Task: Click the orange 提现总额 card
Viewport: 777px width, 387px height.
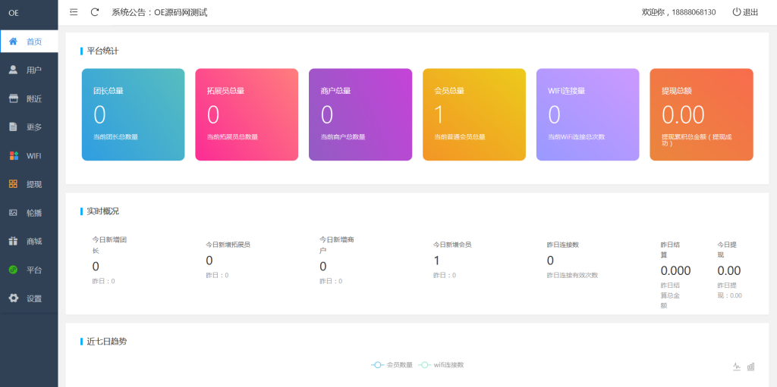Action: (701, 114)
